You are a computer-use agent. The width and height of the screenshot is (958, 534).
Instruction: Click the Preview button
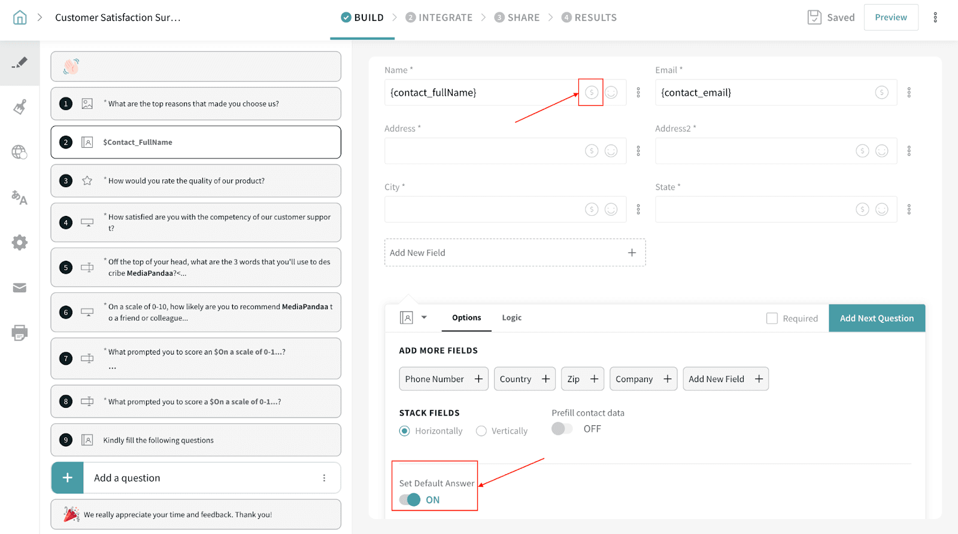890,17
